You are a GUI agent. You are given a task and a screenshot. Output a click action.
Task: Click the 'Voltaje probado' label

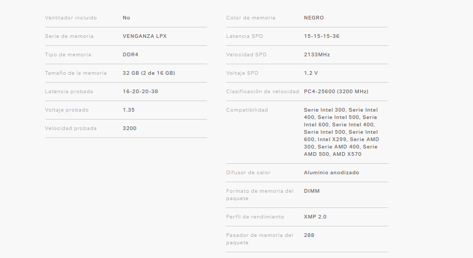(x=67, y=110)
